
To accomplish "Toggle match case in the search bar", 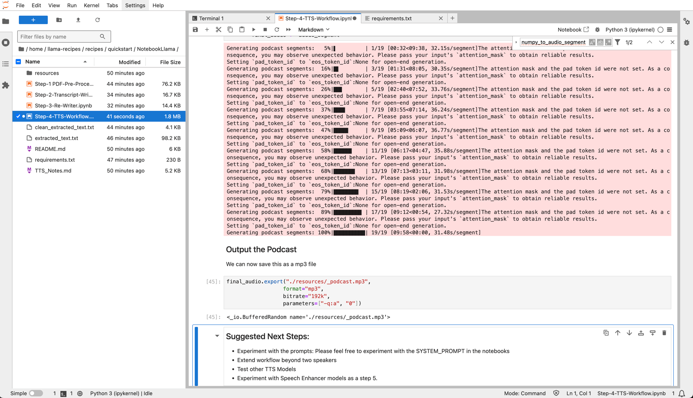I will [x=592, y=42].
